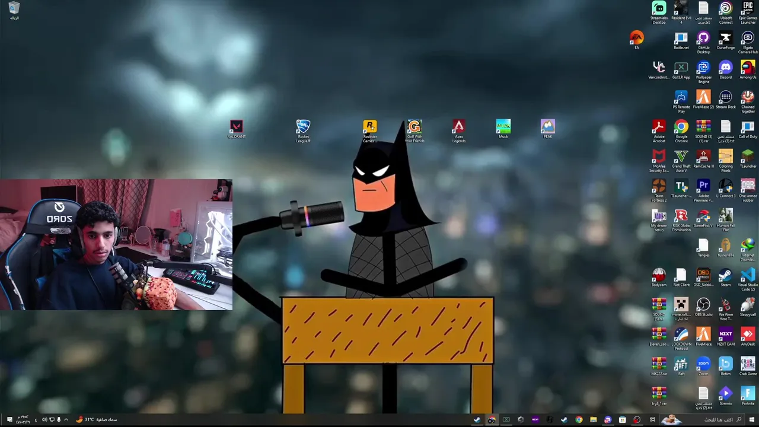Open Google Chrome desktop shortcut
The height and width of the screenshot is (427, 759).
681,131
